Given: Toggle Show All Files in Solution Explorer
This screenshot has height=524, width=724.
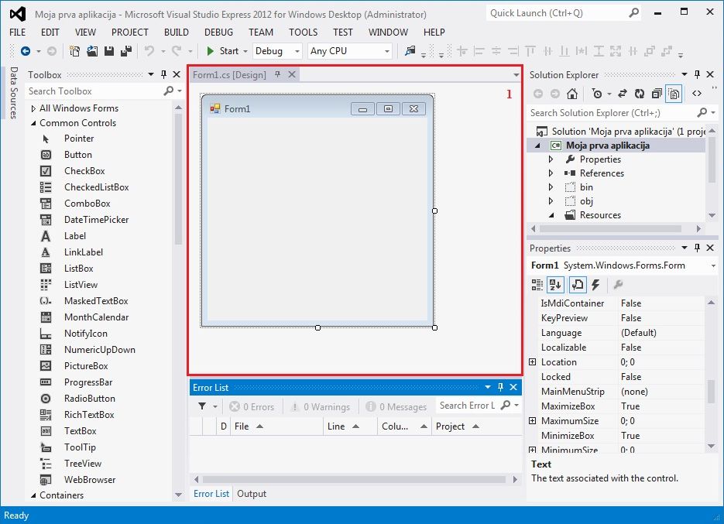Looking at the screenshot, I should 674,94.
